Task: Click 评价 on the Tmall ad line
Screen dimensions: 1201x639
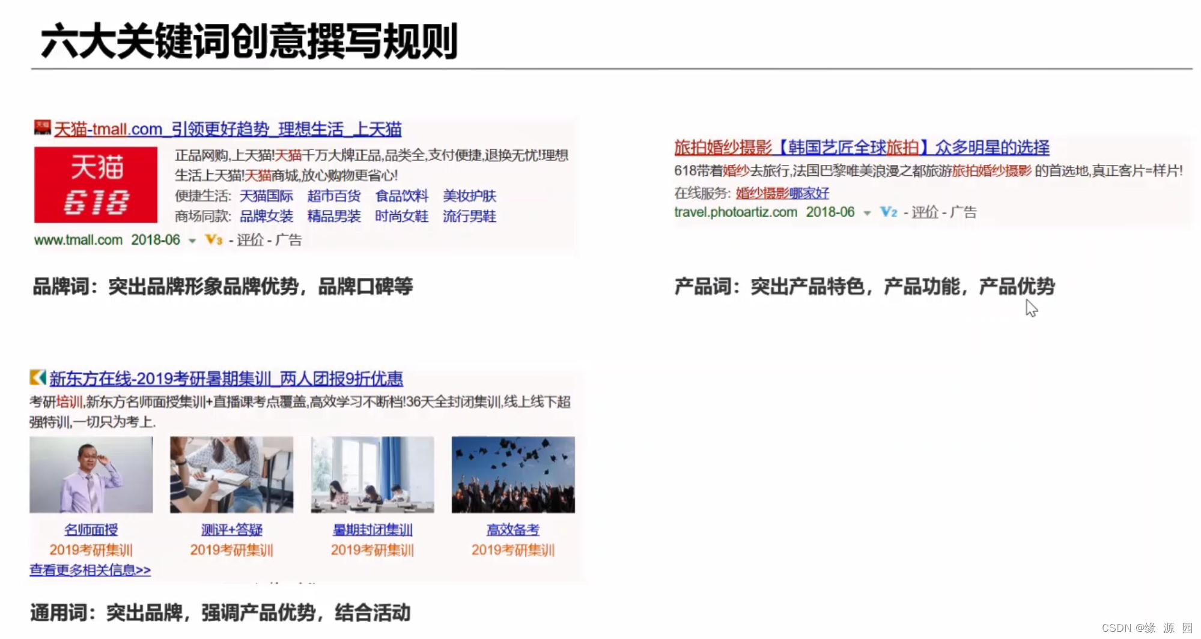Action: [251, 240]
